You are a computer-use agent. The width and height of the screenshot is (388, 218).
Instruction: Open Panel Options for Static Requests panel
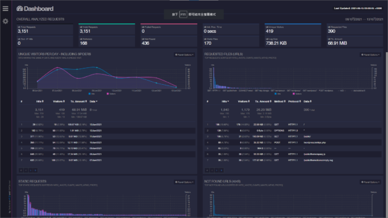tap(184, 182)
